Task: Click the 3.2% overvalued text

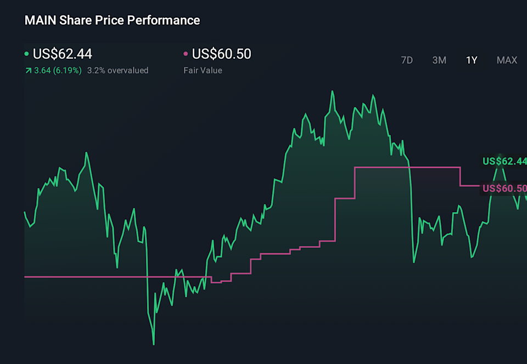Action: click(x=117, y=70)
